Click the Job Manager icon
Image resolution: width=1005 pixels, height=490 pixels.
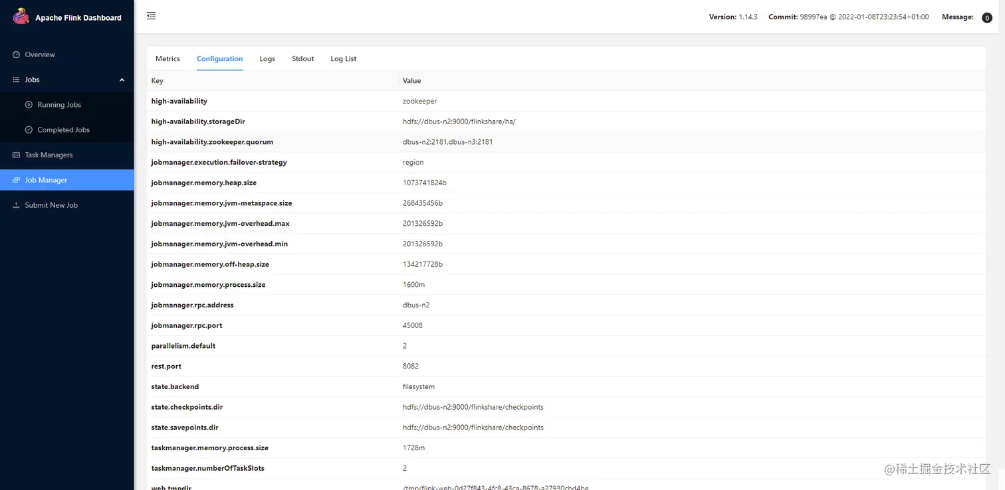[x=17, y=180]
